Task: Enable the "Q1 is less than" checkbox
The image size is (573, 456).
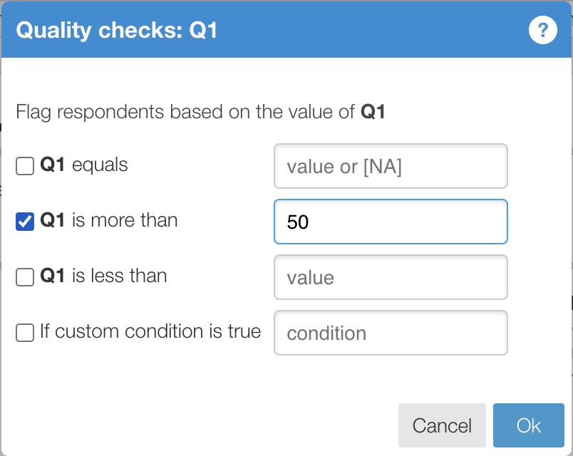Action: point(24,276)
